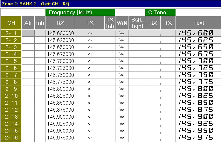Edit RX frequency 145.900000 cell
Viewport: 221px width, 142px height.
tap(60, 117)
